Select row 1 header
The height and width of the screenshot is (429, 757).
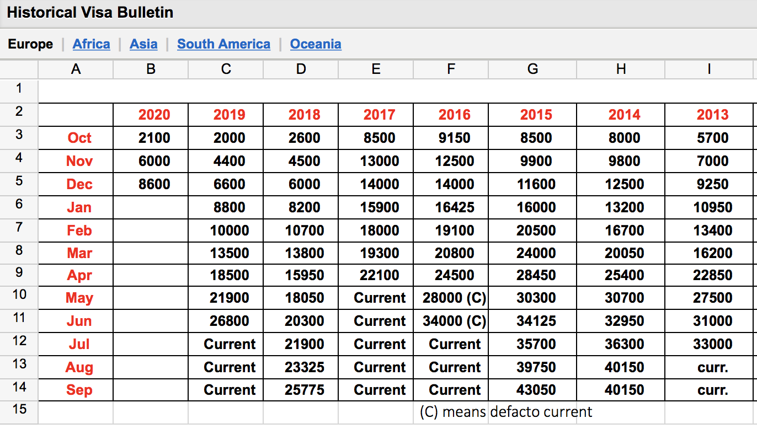(19, 91)
